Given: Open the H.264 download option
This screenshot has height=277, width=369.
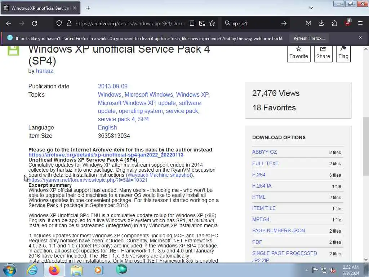Looking at the screenshot, I should pyautogui.click(x=259, y=175).
